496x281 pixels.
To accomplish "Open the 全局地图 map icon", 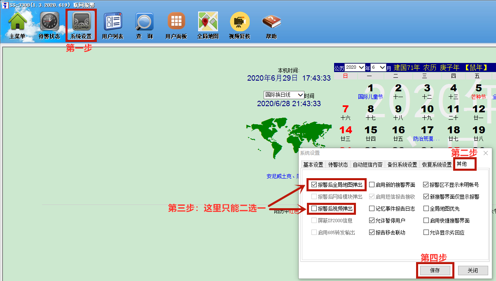I will (208, 25).
